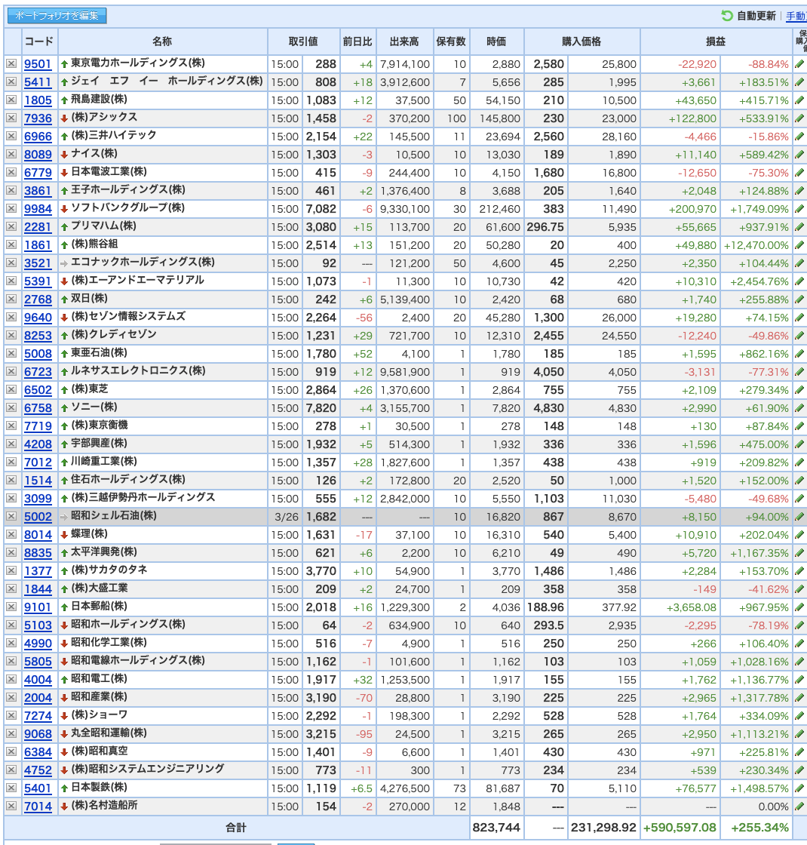This screenshot has width=807, height=845.
Task: Edit 双日(株) row pencil icon
Action: click(799, 300)
